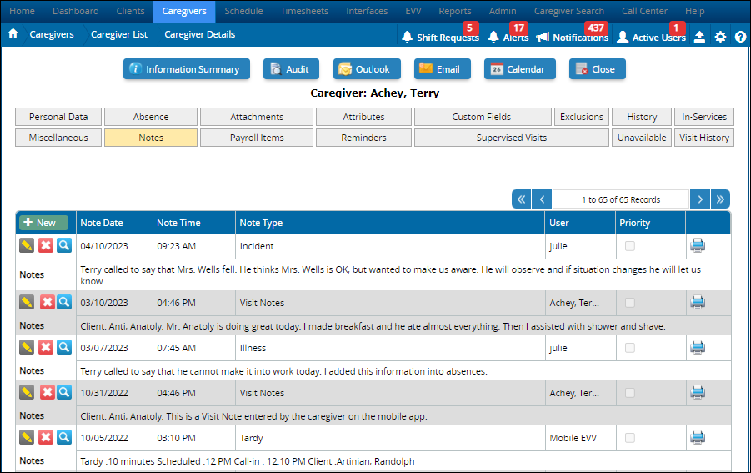Open the Timesheets menu
Viewport: 751px width, 473px height.
304,11
